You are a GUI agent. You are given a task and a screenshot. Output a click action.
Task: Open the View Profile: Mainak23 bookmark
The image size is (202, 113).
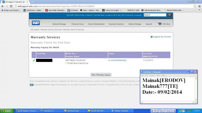click(56, 10)
